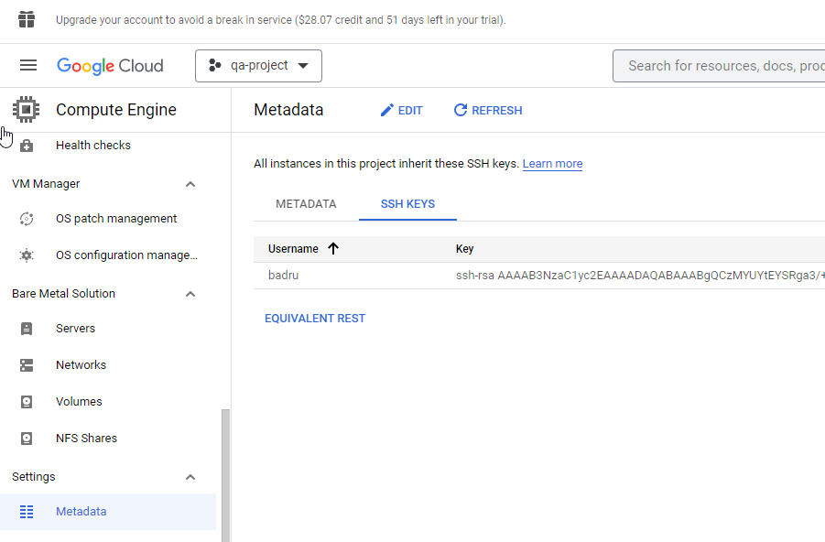Select the Health checks lock icon
This screenshot has width=825, height=542.
coord(27,145)
